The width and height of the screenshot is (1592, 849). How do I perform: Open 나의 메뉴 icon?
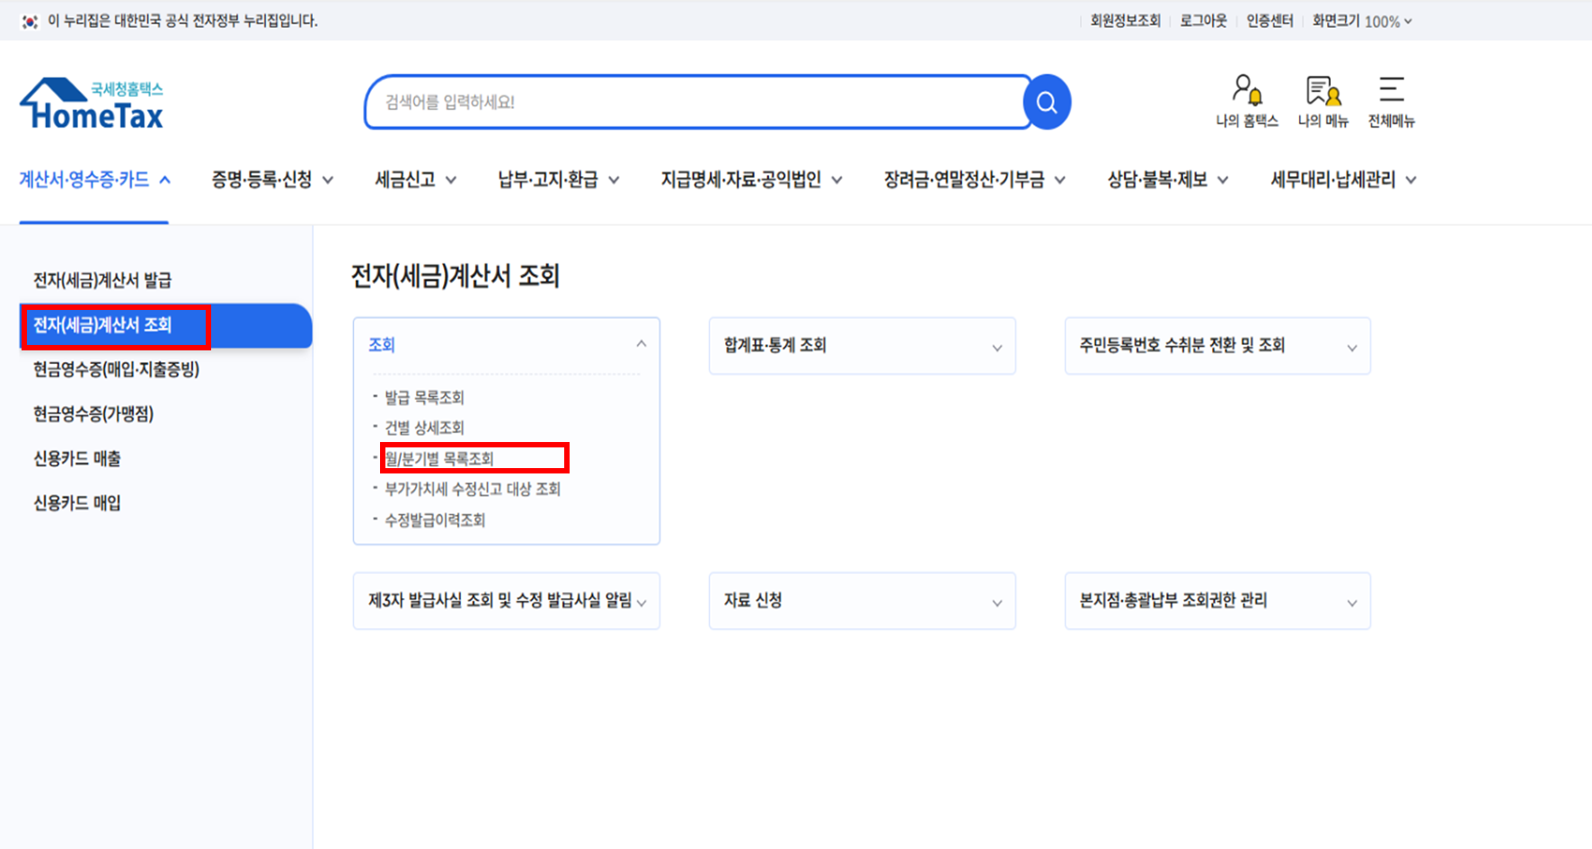[x=1322, y=101]
